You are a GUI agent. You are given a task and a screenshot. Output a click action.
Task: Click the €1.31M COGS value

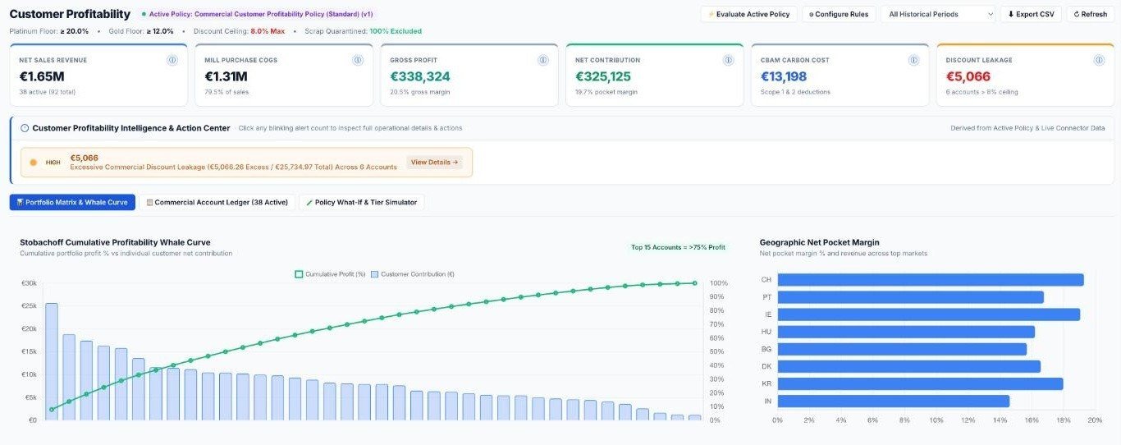point(226,76)
